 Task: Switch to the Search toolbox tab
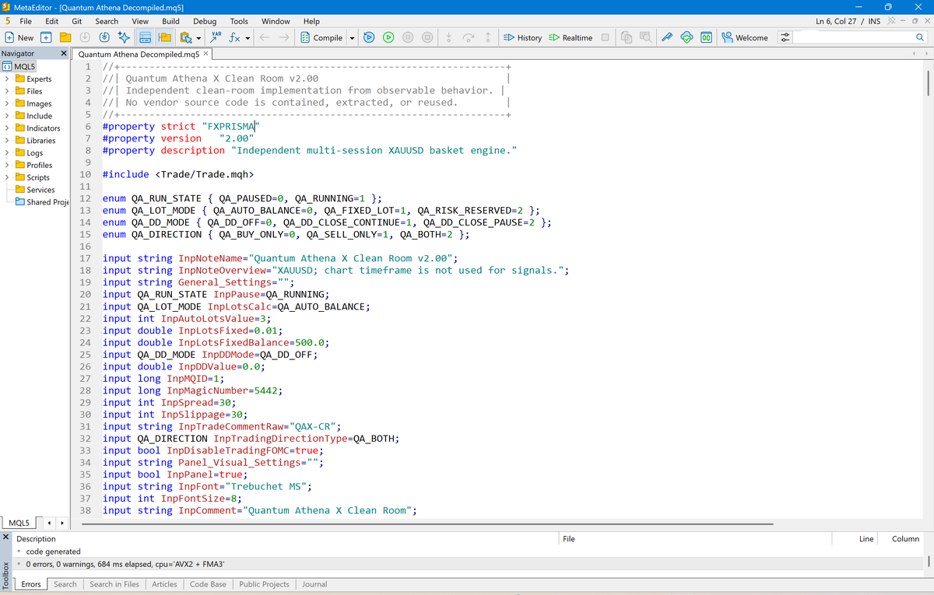pyautogui.click(x=65, y=584)
